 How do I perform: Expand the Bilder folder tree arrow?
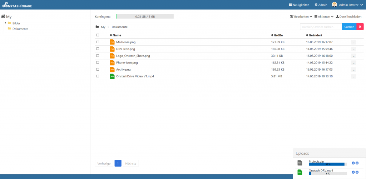pos(5,23)
